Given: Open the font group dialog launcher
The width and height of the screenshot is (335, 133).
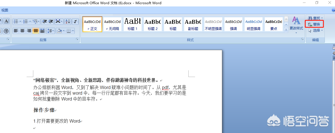Looking at the screenshot, I should coord(8,39).
